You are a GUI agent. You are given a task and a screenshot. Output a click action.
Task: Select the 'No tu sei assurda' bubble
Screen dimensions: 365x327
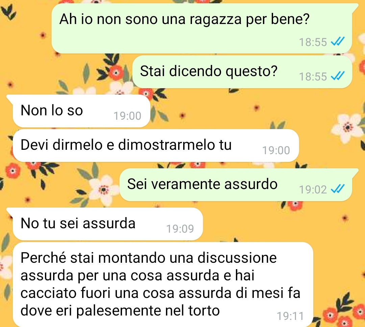click(108, 224)
